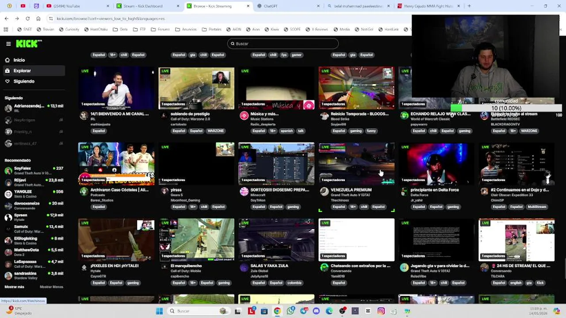Viewport: 566px width, 318px height.
Task: Click the colombia tag under SALAS Y FAKA ZULA
Action: pos(294,283)
